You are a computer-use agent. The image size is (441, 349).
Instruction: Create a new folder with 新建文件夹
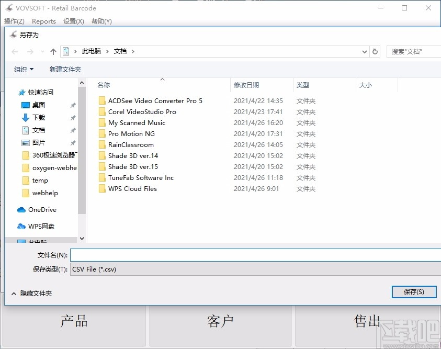click(x=65, y=69)
